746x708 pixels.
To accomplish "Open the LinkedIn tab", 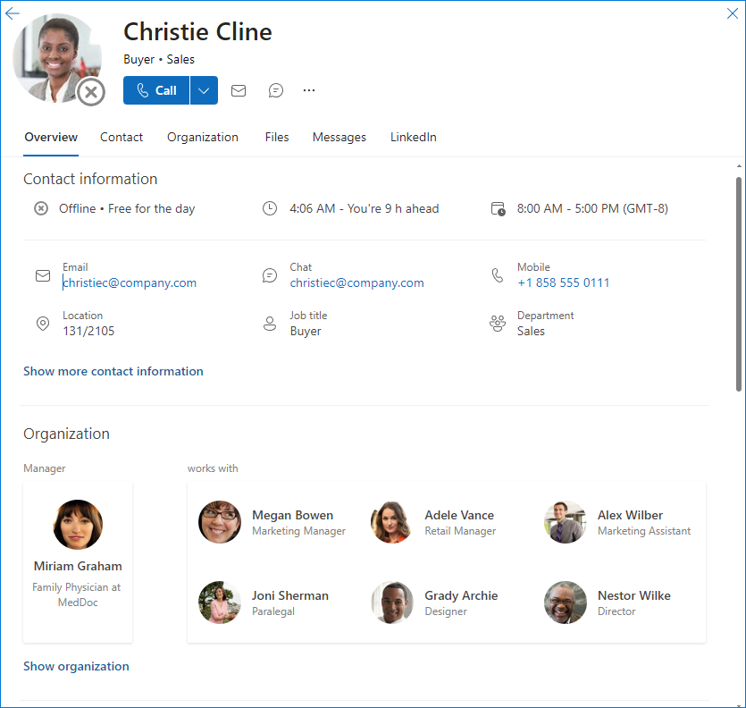I will point(414,137).
